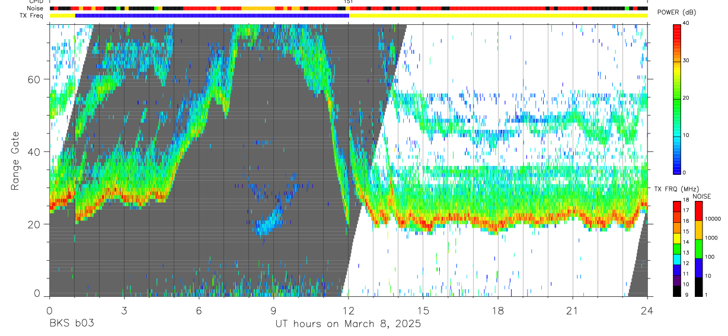Click the 9 tick on UT hours axis
This screenshot has height=336, width=728.
point(273,310)
